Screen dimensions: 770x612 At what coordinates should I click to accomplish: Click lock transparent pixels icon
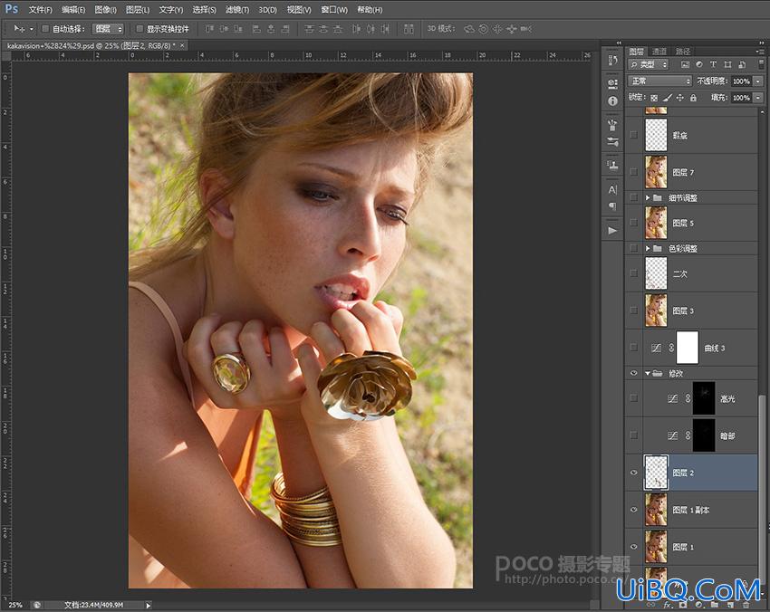[x=654, y=98]
